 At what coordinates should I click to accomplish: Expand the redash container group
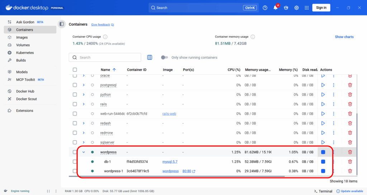pyautogui.click(x=84, y=123)
